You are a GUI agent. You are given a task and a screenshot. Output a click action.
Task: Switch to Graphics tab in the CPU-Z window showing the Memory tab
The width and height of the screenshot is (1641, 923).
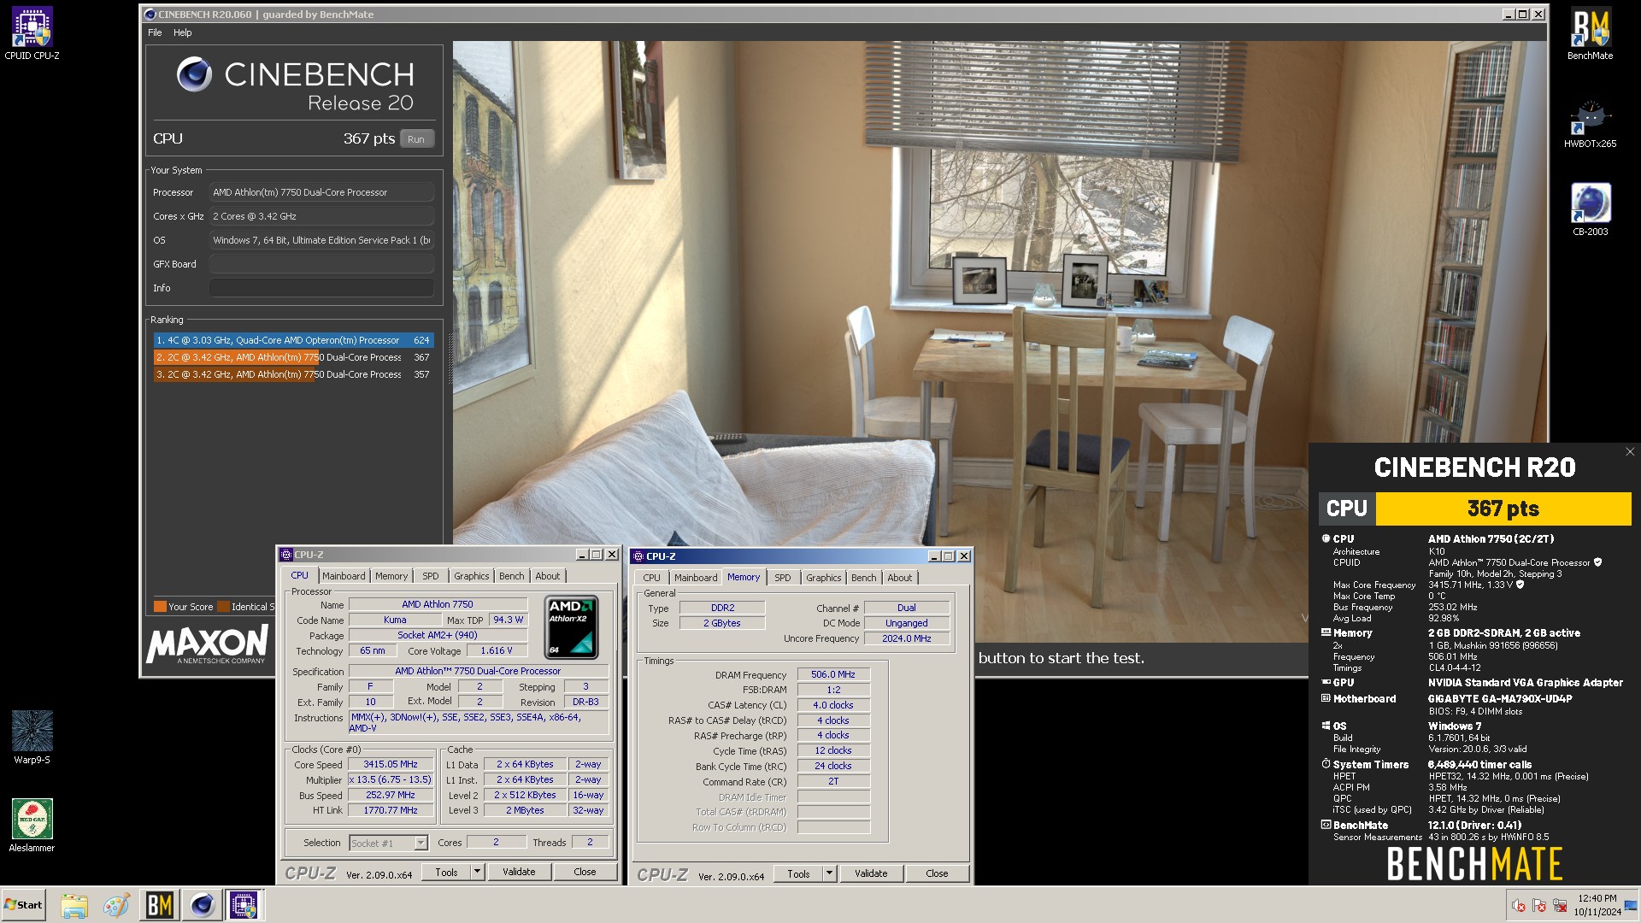tap(824, 578)
